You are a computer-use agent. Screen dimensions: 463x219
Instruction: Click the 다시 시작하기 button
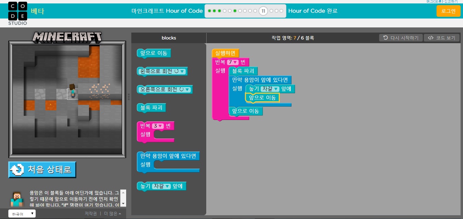coord(401,38)
